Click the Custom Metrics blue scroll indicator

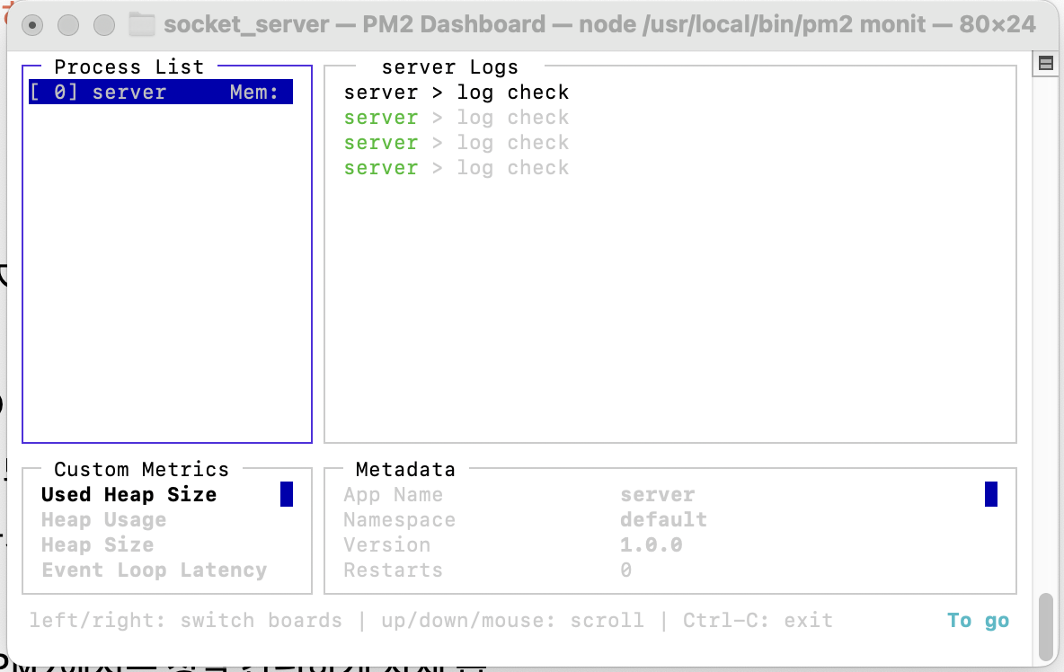287,493
